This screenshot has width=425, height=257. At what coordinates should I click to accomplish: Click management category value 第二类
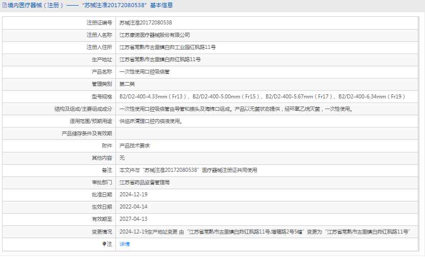(x=127, y=84)
